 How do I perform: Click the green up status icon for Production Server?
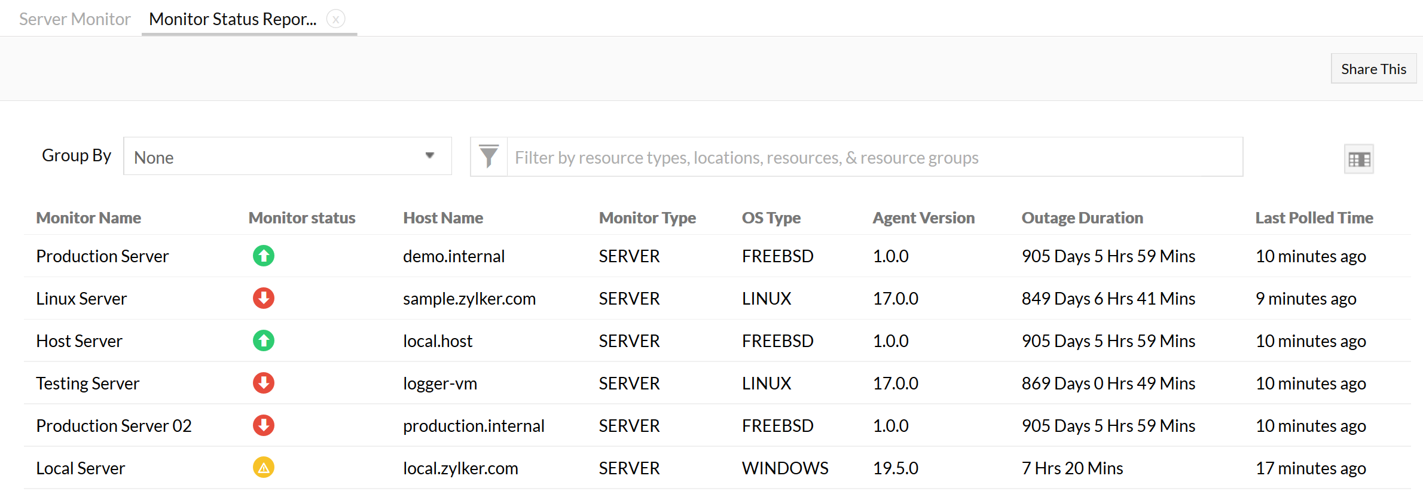click(x=263, y=256)
